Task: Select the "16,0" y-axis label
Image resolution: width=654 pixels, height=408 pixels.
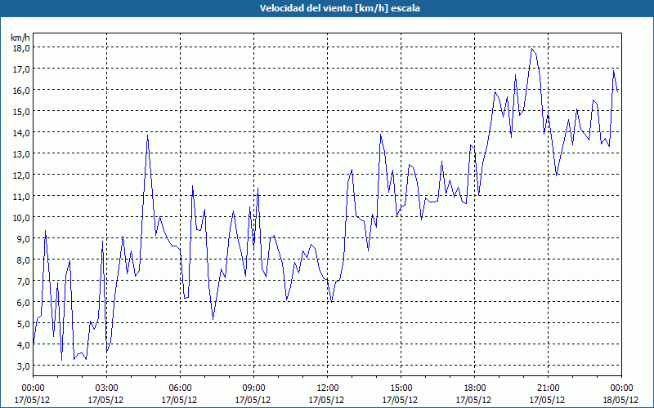Action: coord(21,91)
